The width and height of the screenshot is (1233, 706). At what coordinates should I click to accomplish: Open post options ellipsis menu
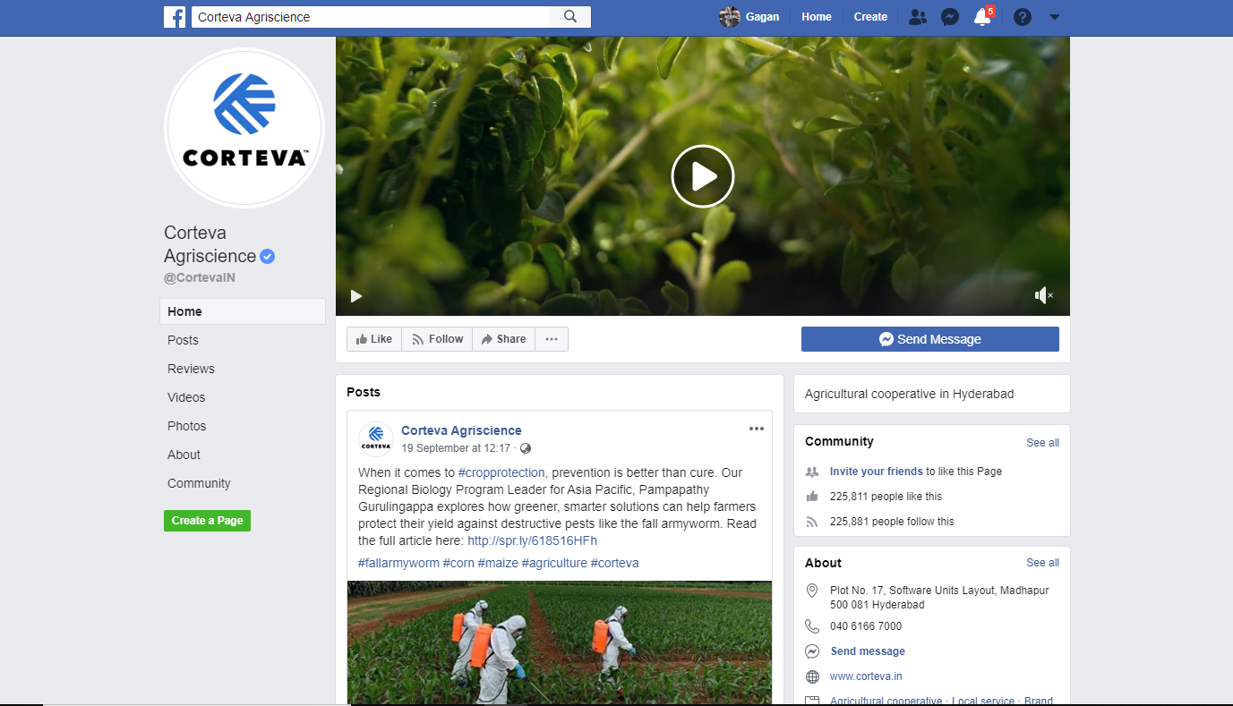tap(757, 429)
